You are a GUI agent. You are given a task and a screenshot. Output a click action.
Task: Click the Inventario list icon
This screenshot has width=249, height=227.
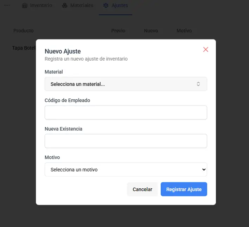pyautogui.click(x=25, y=6)
